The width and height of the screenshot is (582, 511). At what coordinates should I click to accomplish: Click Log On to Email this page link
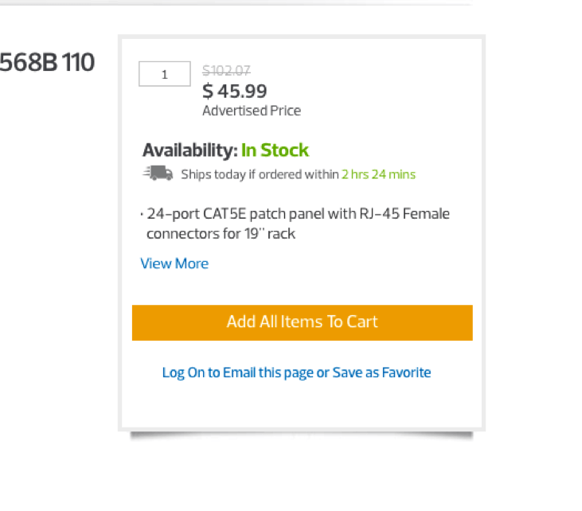(237, 373)
